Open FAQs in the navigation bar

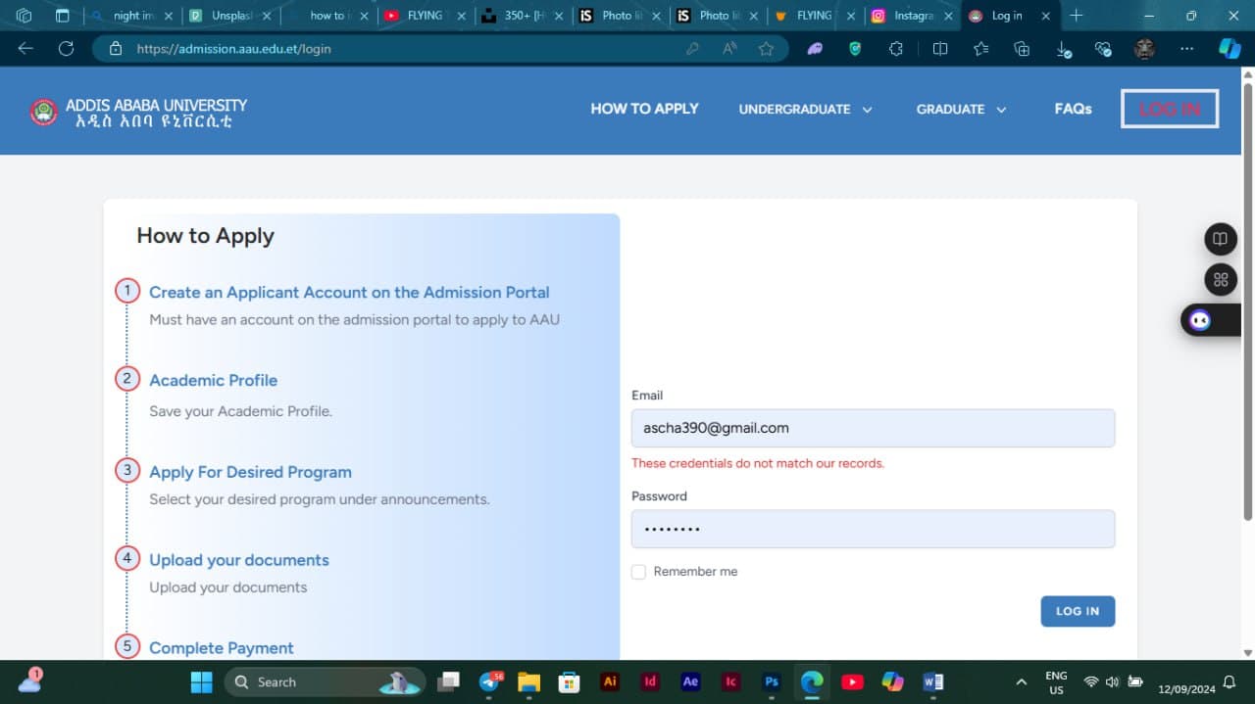click(x=1073, y=109)
